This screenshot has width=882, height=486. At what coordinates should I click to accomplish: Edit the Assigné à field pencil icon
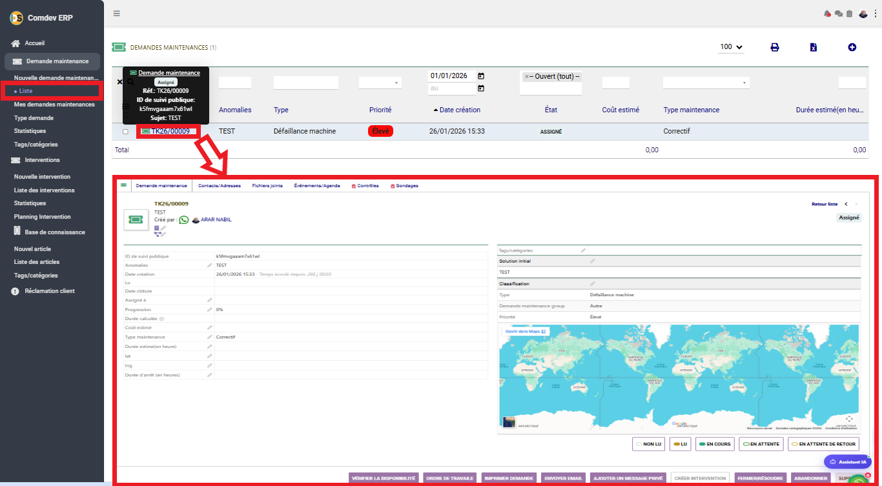209,300
